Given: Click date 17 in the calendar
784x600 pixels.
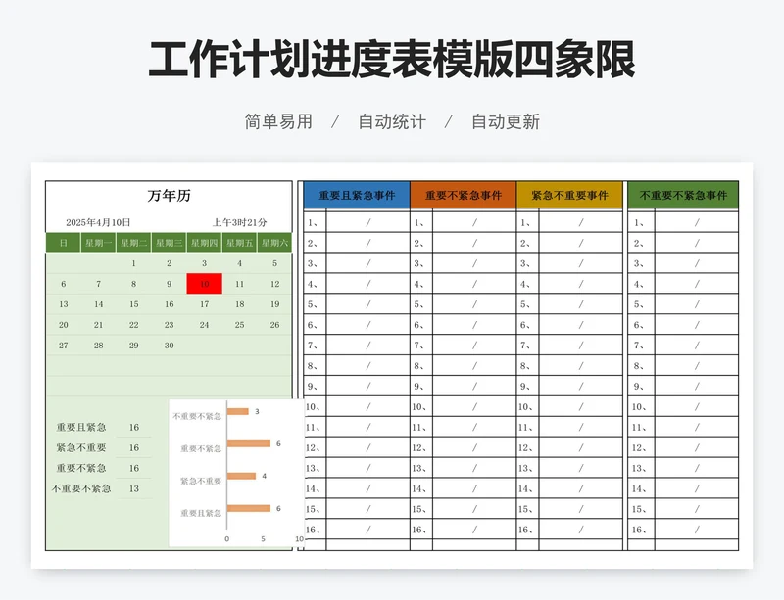Looking at the screenshot, I should [x=204, y=304].
